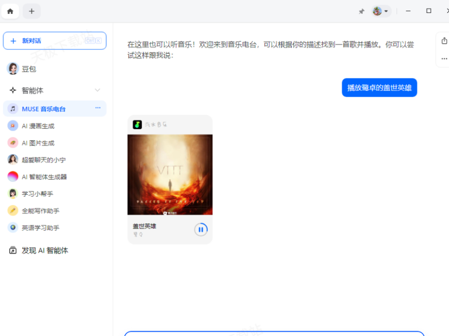Viewport: 449px width, 336px height.
Task: Open the 盖世英雄 album cover
Action: click(170, 175)
